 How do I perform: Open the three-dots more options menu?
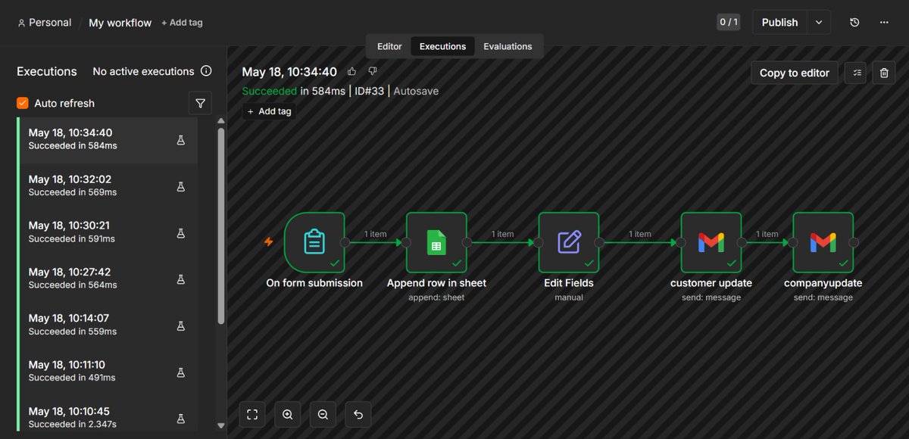(x=884, y=23)
